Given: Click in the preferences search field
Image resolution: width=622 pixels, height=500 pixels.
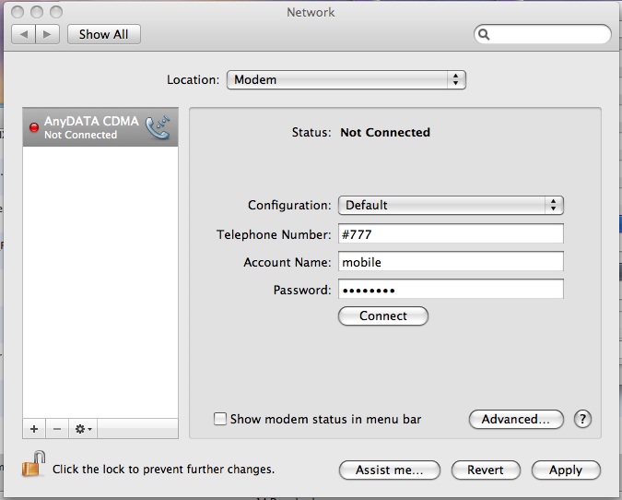Looking at the screenshot, I should click(x=549, y=34).
